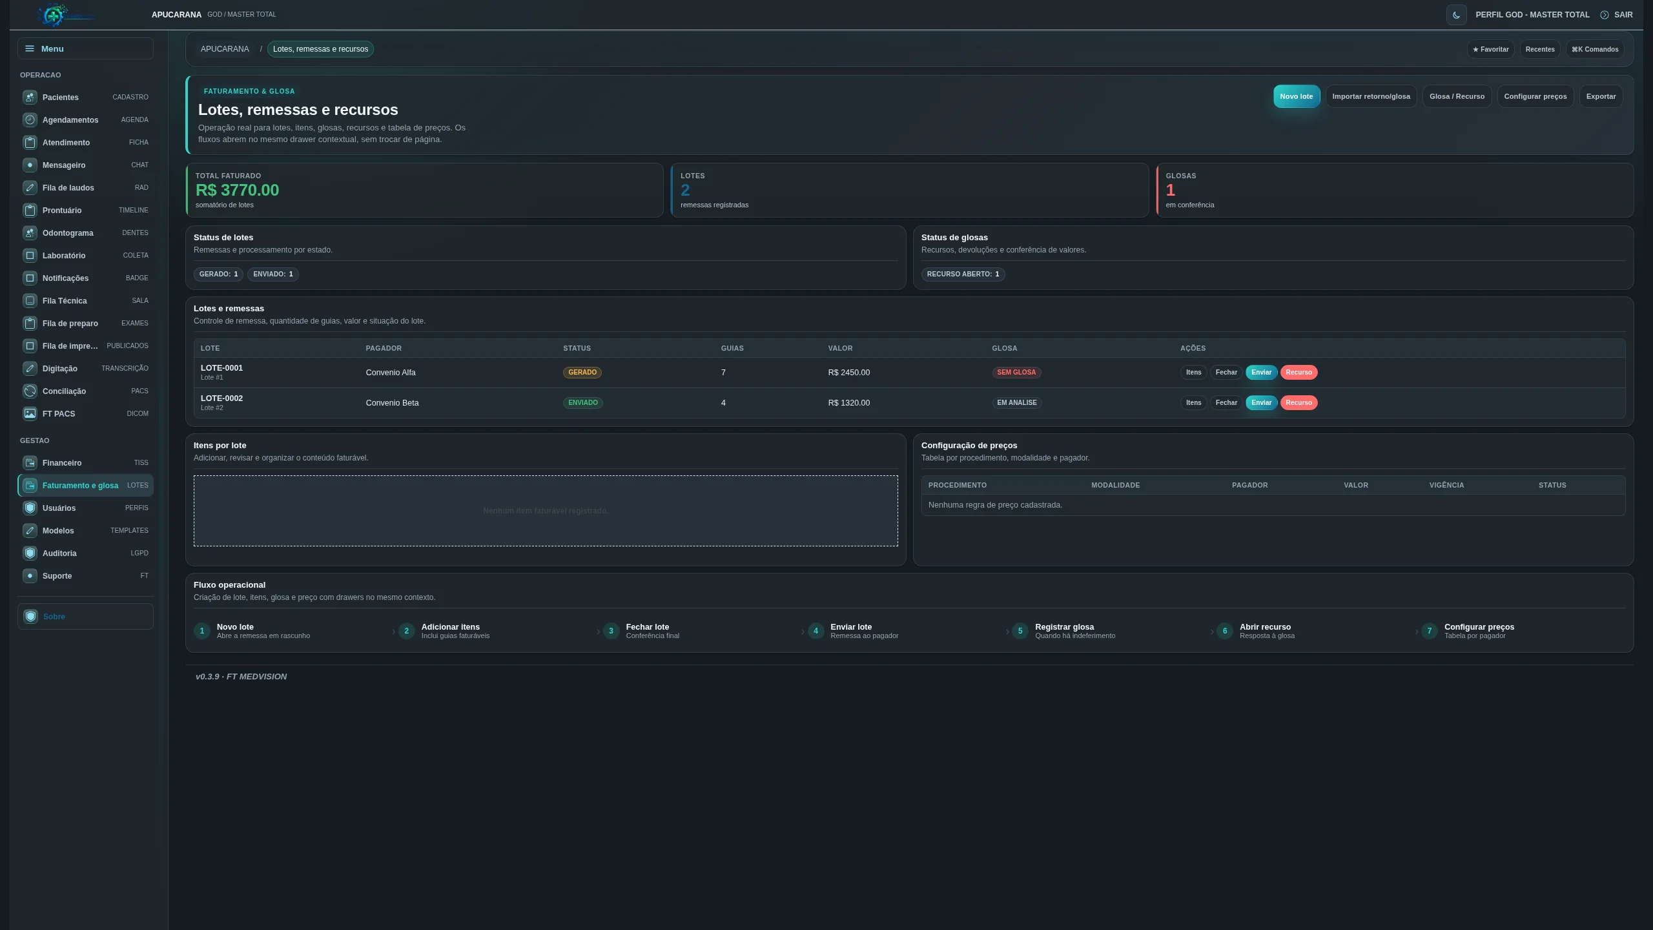
Task: Click the APUCARANA breadcrumb link
Action: (224, 49)
